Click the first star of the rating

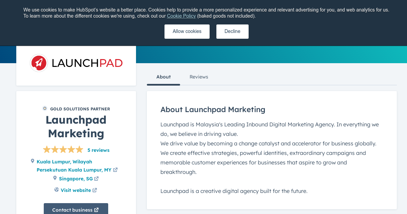47,149
